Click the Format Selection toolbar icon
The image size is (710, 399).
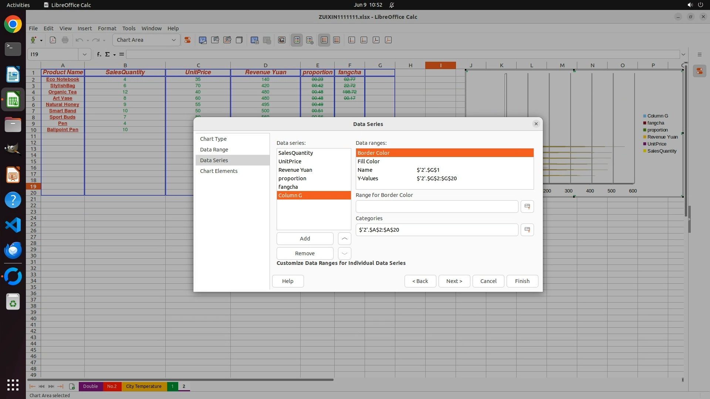(187, 40)
